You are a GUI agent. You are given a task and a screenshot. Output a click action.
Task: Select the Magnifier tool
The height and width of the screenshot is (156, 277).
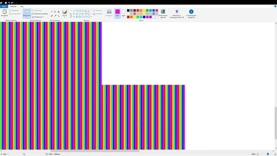click(x=58, y=16)
